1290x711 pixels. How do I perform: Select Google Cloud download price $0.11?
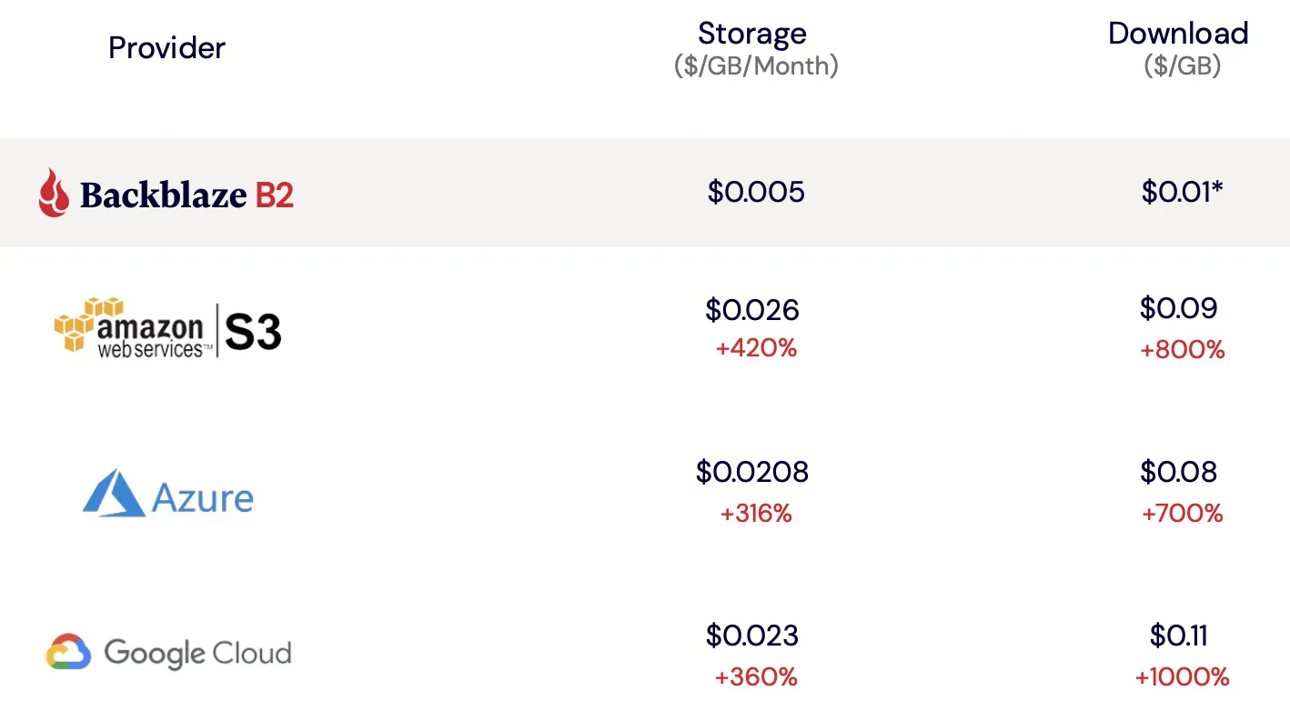[1179, 636]
